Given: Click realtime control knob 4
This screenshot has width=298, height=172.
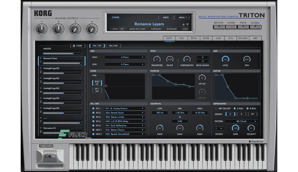Looking at the screenshot, I should point(92,29).
